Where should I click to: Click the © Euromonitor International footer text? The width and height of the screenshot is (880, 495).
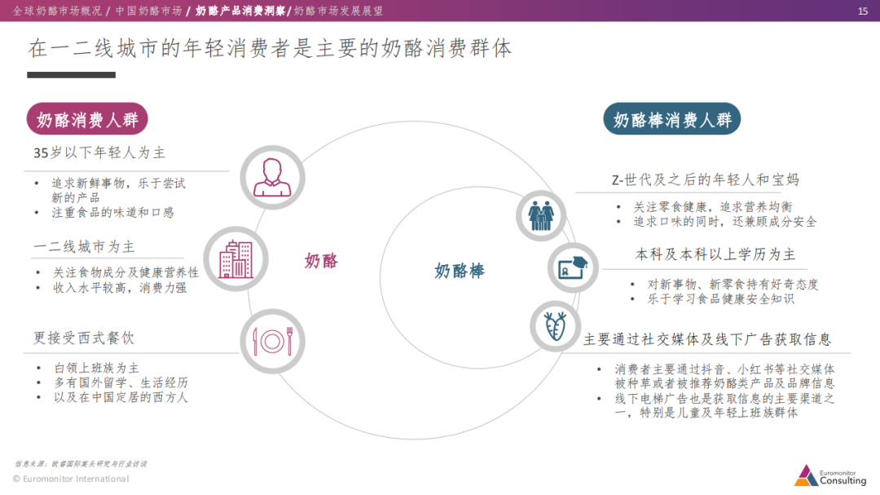click(72, 480)
